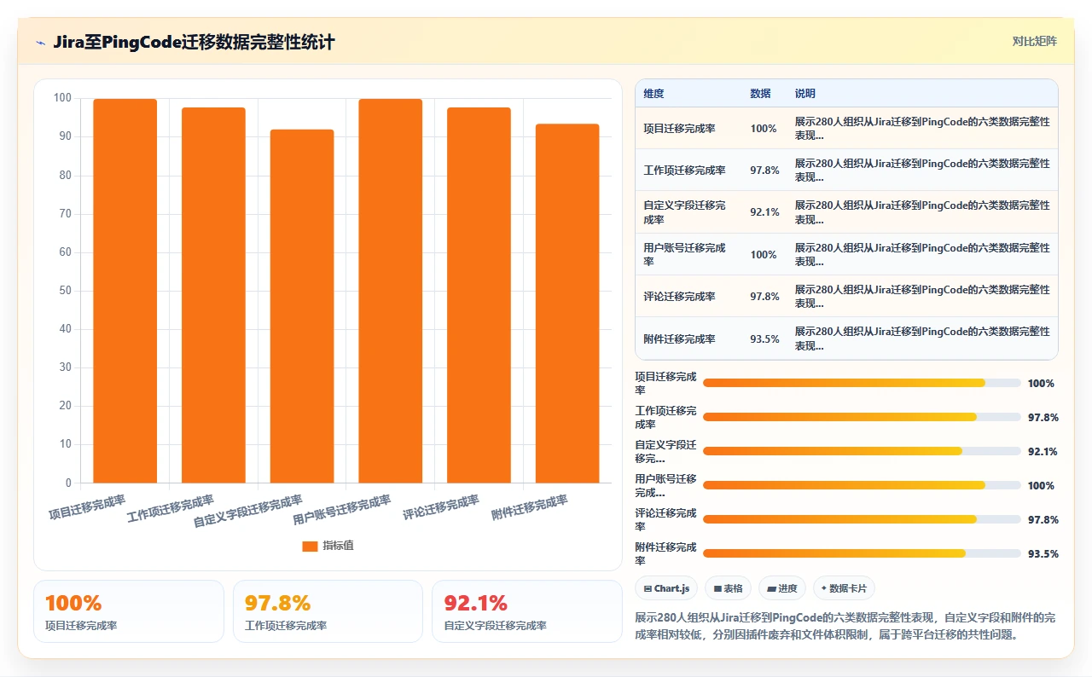Click the 93.5% value in the table
1092x677 pixels.
[x=765, y=338]
